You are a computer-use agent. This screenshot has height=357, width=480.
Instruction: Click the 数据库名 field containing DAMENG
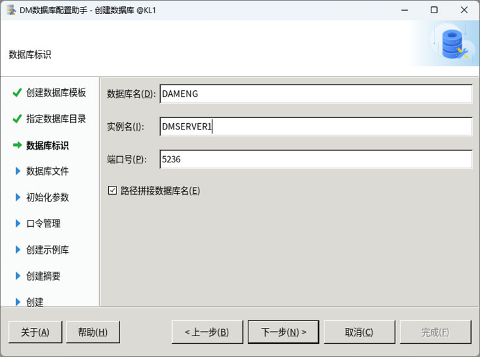coord(316,94)
